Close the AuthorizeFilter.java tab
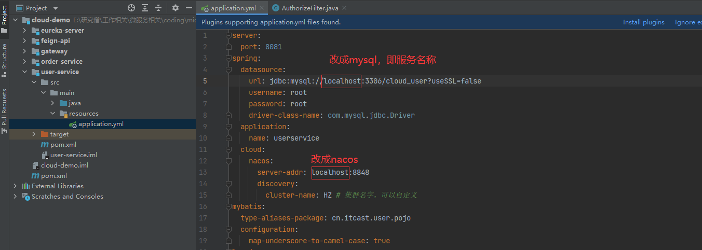This screenshot has width=702, height=250. pyautogui.click(x=344, y=8)
